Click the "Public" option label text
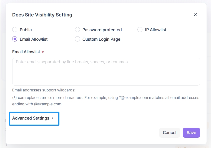The height and width of the screenshot is (148, 211). (x=26, y=30)
